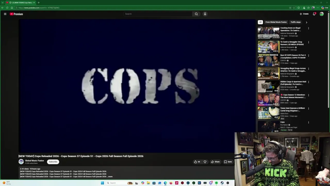330x186 pixels.
Task: Open options for To Catch a Smuggler: Drug Runners
Action: tap(308, 42)
